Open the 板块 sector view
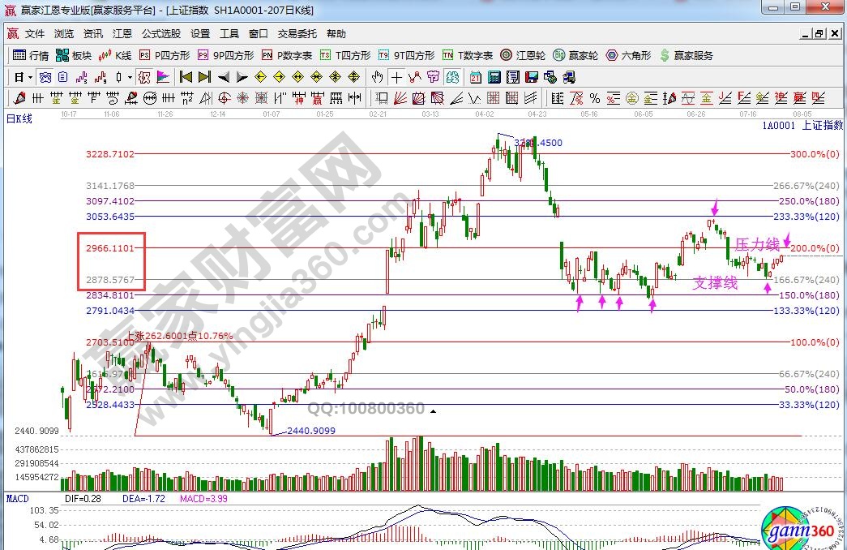Viewport: 847px width, 550px height. [x=75, y=55]
